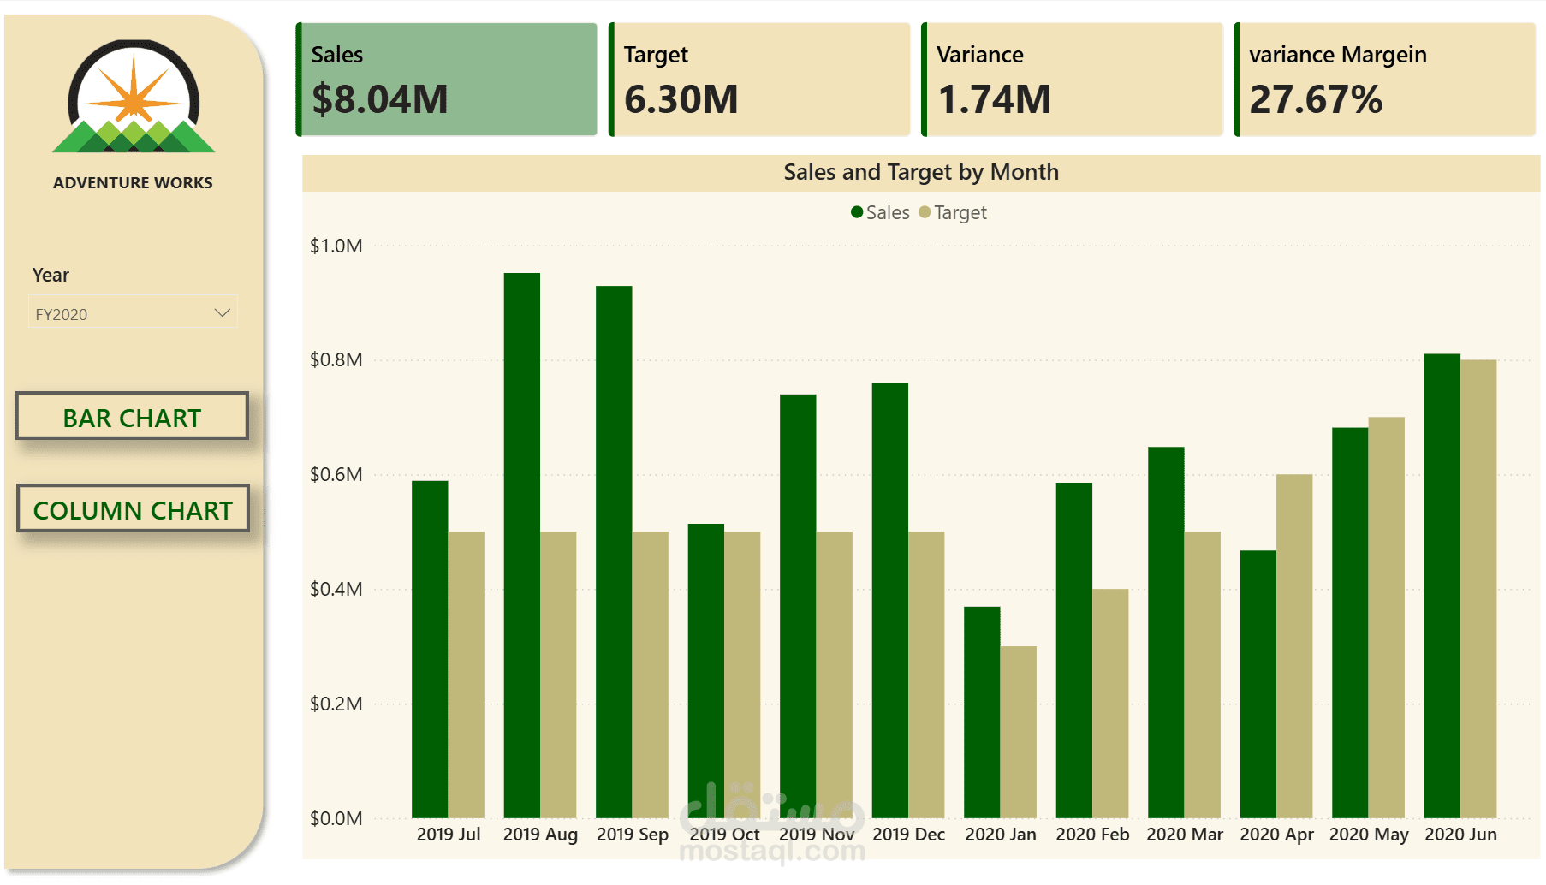Click the Adventure Works logo
1546x885 pixels.
pos(134,97)
